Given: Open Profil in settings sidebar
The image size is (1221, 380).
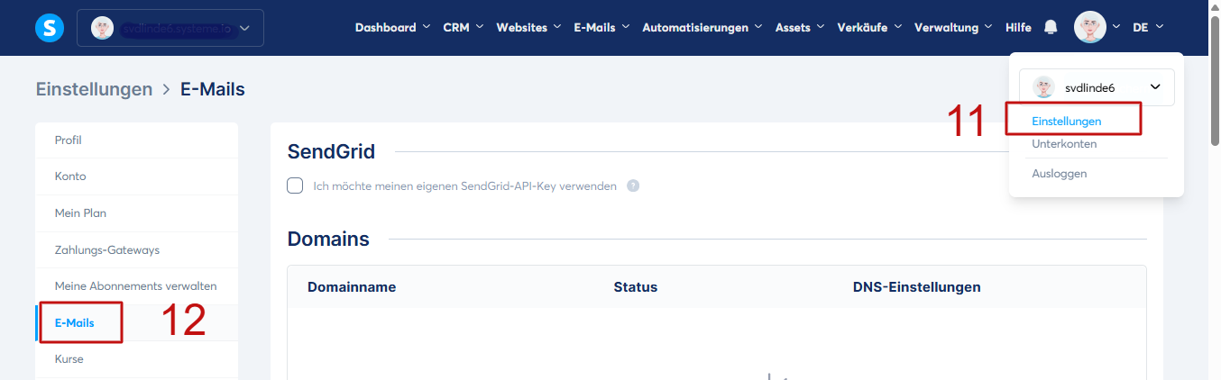Looking at the screenshot, I should tap(136, 140).
